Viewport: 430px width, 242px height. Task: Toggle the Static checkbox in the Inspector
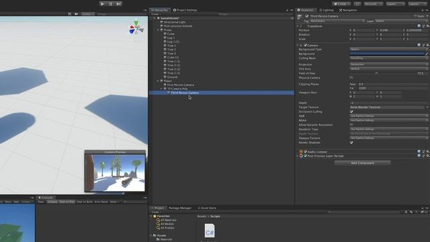click(x=415, y=16)
